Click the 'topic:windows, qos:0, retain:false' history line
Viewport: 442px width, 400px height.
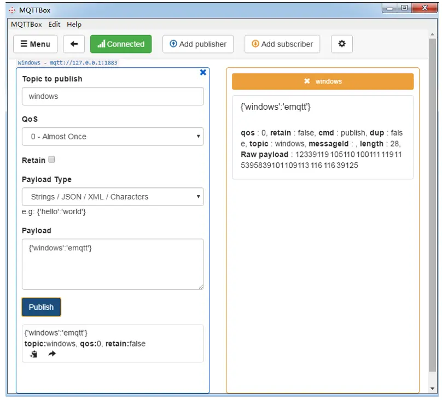(x=85, y=344)
